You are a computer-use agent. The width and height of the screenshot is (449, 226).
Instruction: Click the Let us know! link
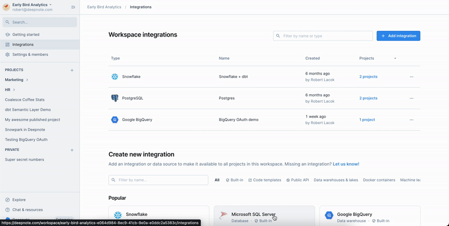click(346, 164)
